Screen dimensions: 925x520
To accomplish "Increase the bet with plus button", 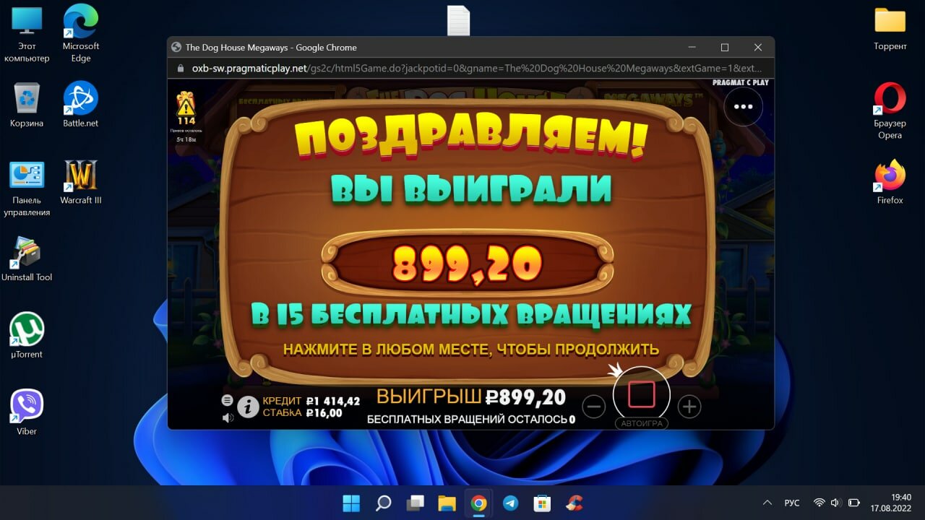I will tap(689, 407).
